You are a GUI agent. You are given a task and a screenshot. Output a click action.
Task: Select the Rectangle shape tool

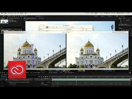pyautogui.click(x=13, y=16)
